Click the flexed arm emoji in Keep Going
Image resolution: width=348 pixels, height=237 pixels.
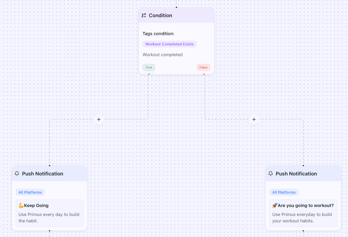pos(21,205)
